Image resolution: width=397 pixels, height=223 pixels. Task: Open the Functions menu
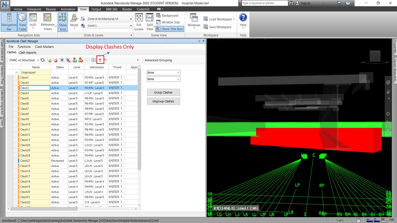pos(24,47)
